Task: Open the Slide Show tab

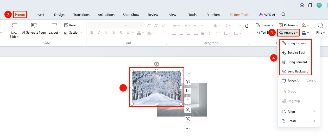Action: 131,15
